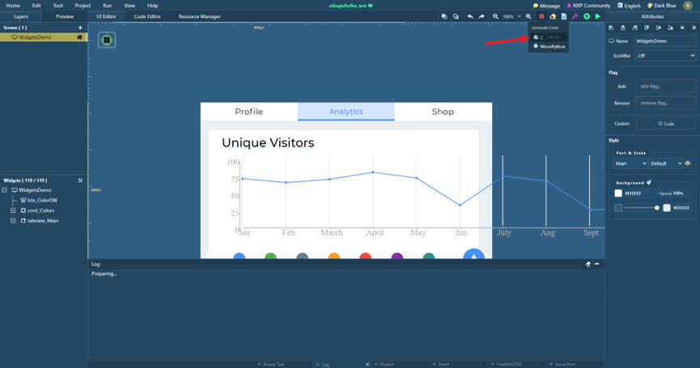Image resolution: width=700 pixels, height=368 pixels.
Task: Click the green widget grid button on canvas
Action: 107,40
